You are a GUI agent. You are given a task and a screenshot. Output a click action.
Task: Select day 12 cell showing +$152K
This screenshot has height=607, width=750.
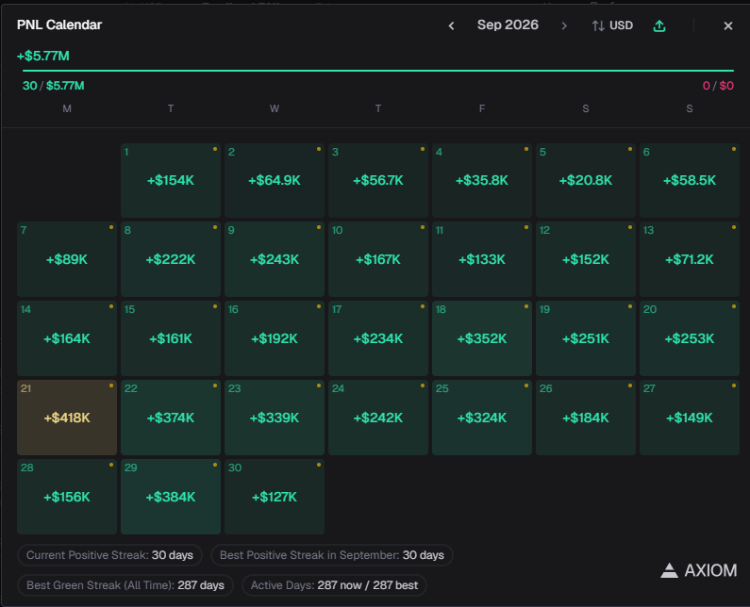coord(586,259)
